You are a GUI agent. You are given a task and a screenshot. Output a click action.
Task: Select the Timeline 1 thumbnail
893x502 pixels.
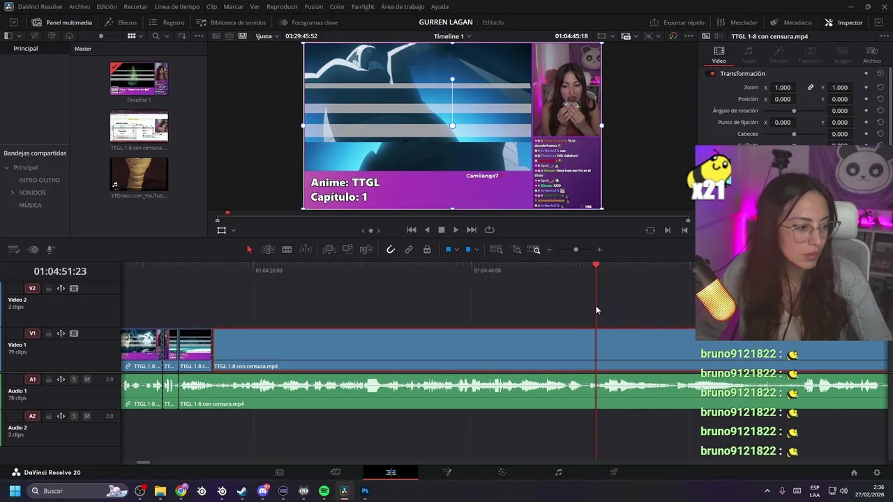point(139,79)
